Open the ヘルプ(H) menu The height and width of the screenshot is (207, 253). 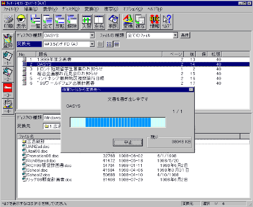[155, 9]
